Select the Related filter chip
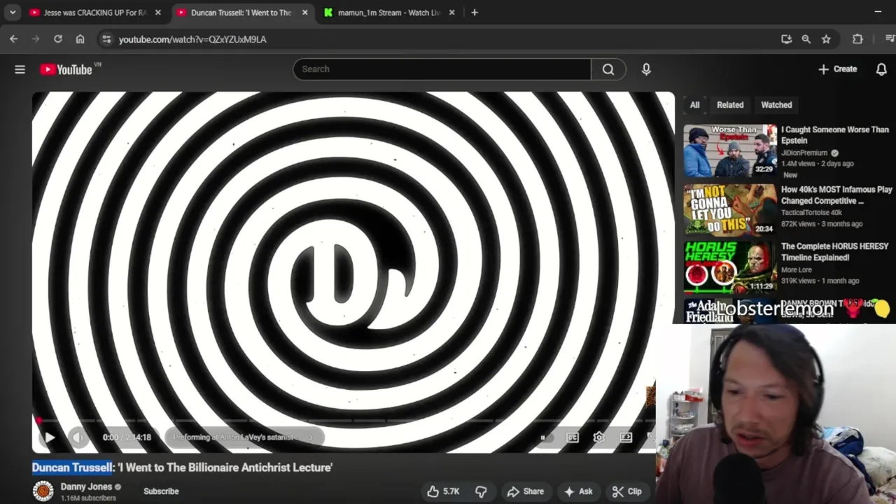 coord(730,105)
